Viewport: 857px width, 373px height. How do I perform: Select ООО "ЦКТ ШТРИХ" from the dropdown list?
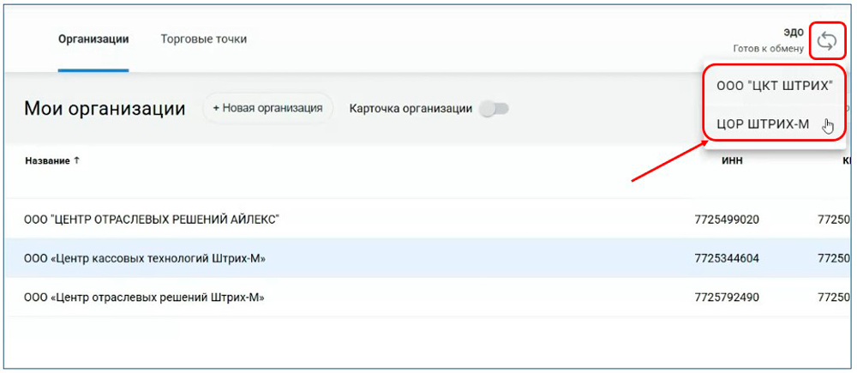[x=774, y=86]
